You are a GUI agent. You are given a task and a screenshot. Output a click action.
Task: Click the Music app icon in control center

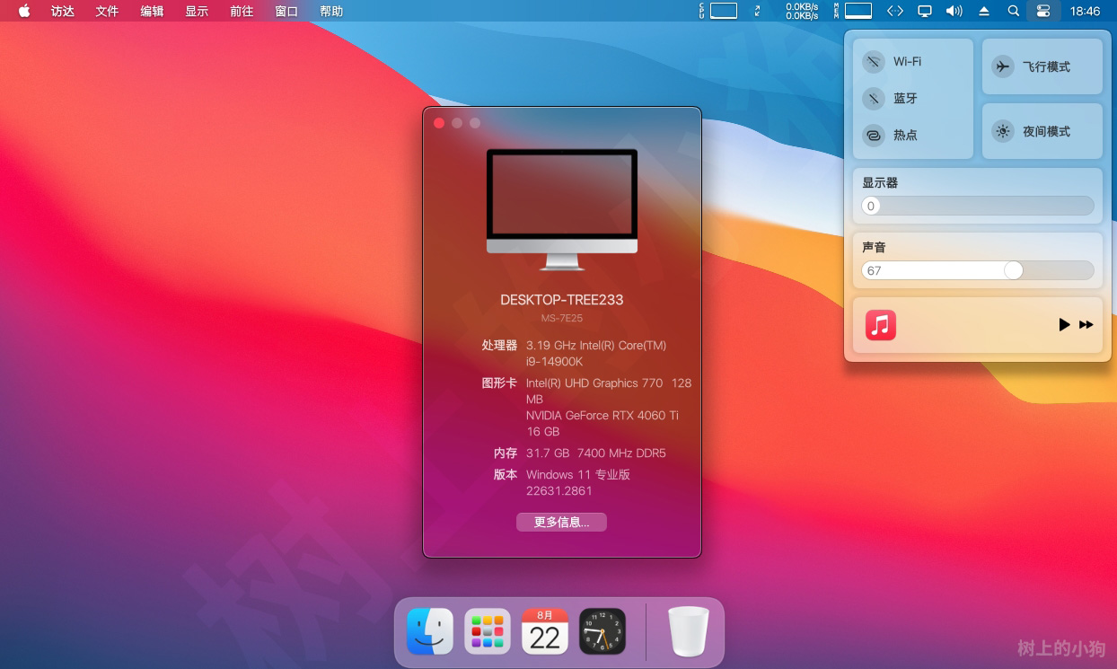(881, 325)
